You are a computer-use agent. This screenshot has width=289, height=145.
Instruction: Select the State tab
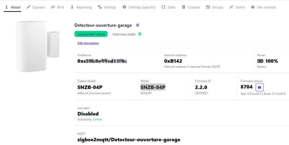pos(168,7)
